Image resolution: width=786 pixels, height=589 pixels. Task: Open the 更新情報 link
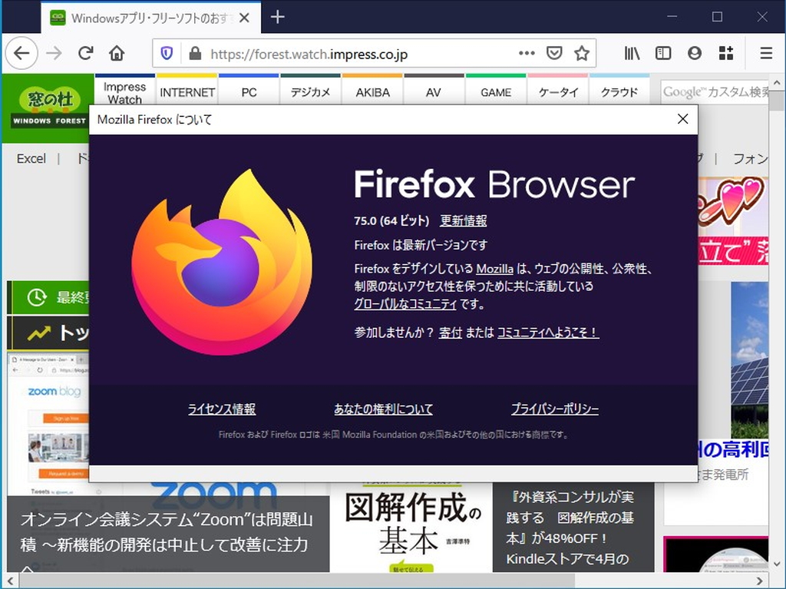tap(462, 220)
